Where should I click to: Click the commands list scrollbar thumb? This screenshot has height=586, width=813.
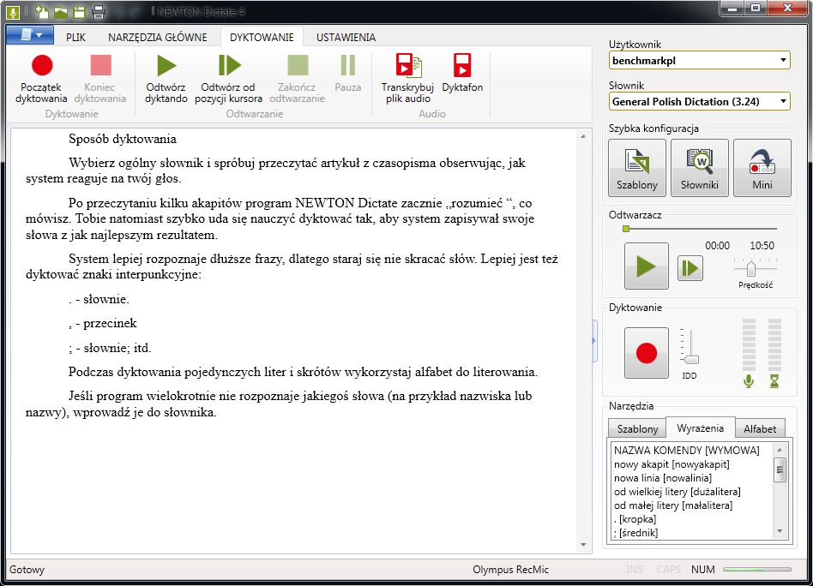pos(780,469)
